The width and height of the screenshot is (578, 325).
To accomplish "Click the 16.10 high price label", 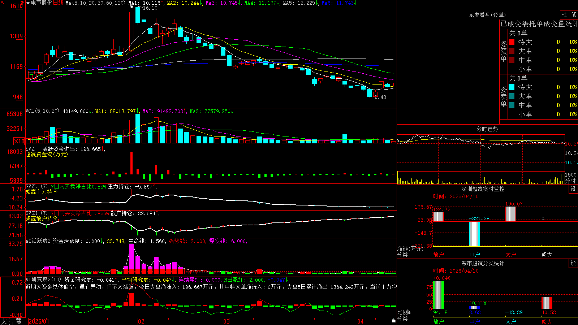I will click(x=150, y=8).
